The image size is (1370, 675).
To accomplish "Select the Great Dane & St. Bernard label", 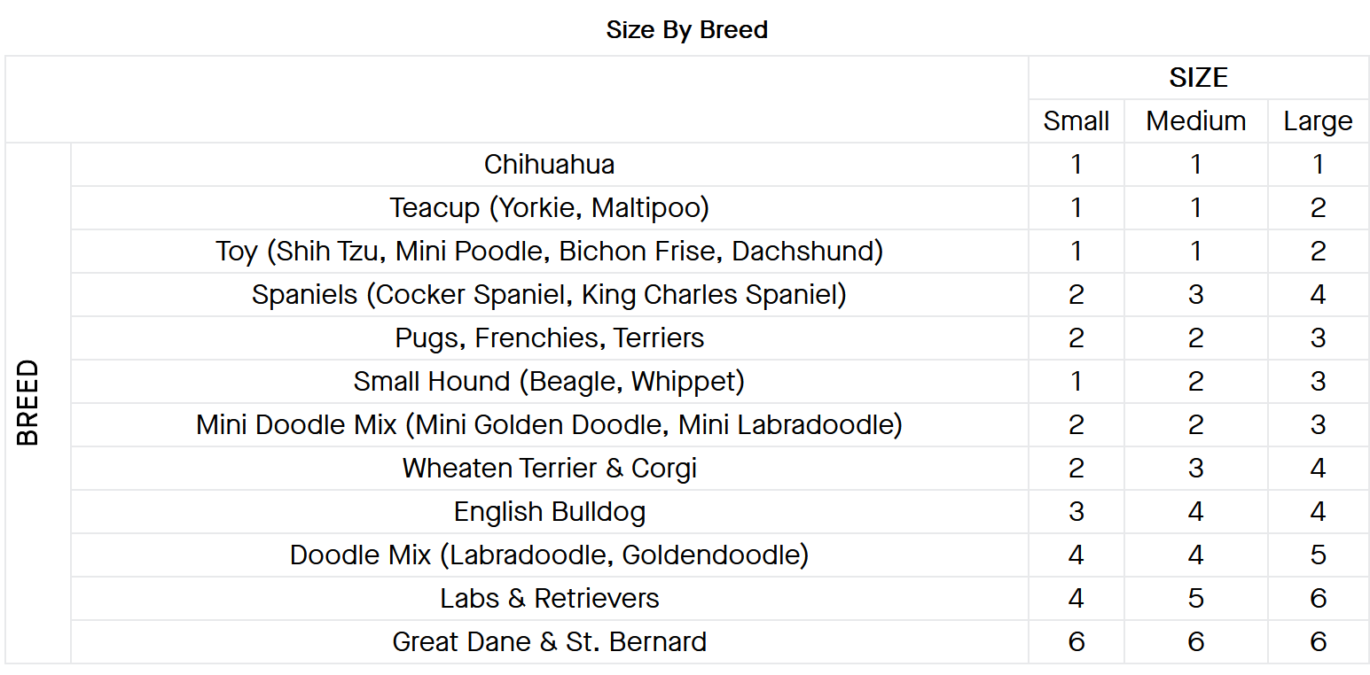I will 549,642.
